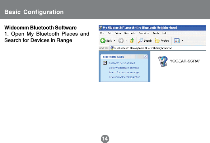Click Search for devices in range

[124, 72]
